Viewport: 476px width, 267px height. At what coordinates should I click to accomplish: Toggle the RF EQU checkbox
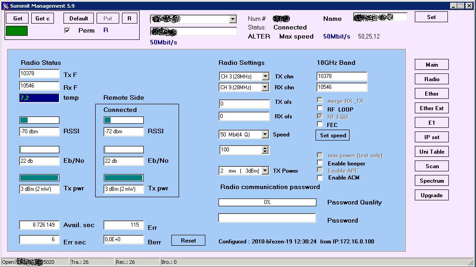click(x=320, y=116)
